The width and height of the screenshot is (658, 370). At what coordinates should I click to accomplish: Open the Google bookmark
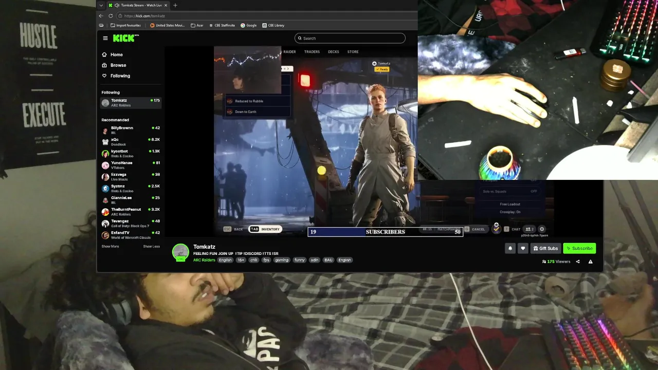click(x=249, y=25)
